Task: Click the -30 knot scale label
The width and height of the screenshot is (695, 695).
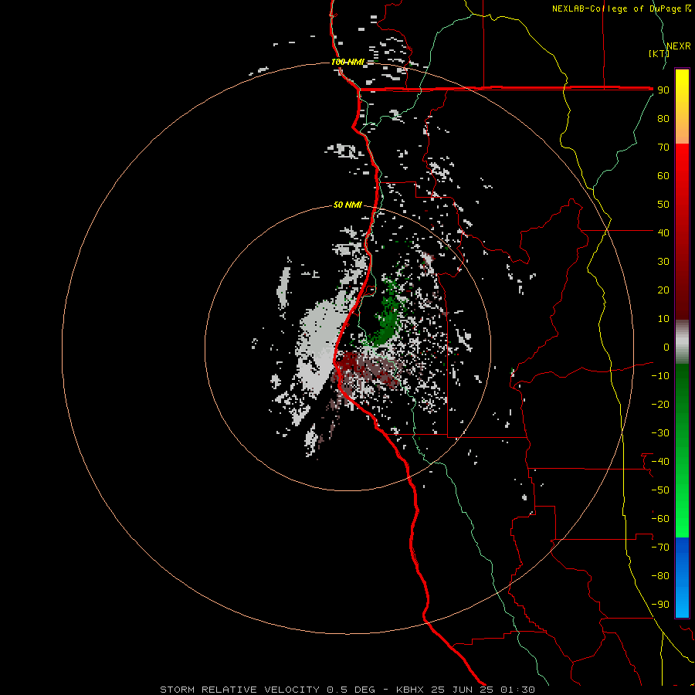Action: tap(660, 433)
